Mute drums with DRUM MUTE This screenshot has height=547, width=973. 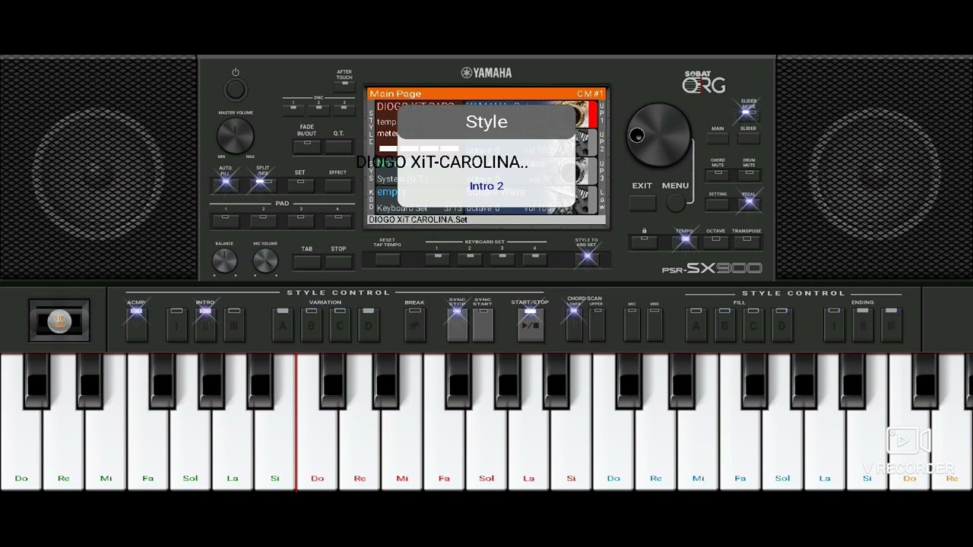(x=749, y=175)
